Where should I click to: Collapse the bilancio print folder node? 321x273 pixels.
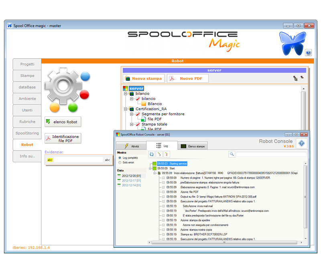click(x=126, y=94)
